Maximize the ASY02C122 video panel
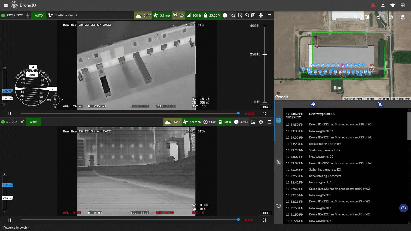The width and height of the screenshot is (411, 231). click(269, 15)
